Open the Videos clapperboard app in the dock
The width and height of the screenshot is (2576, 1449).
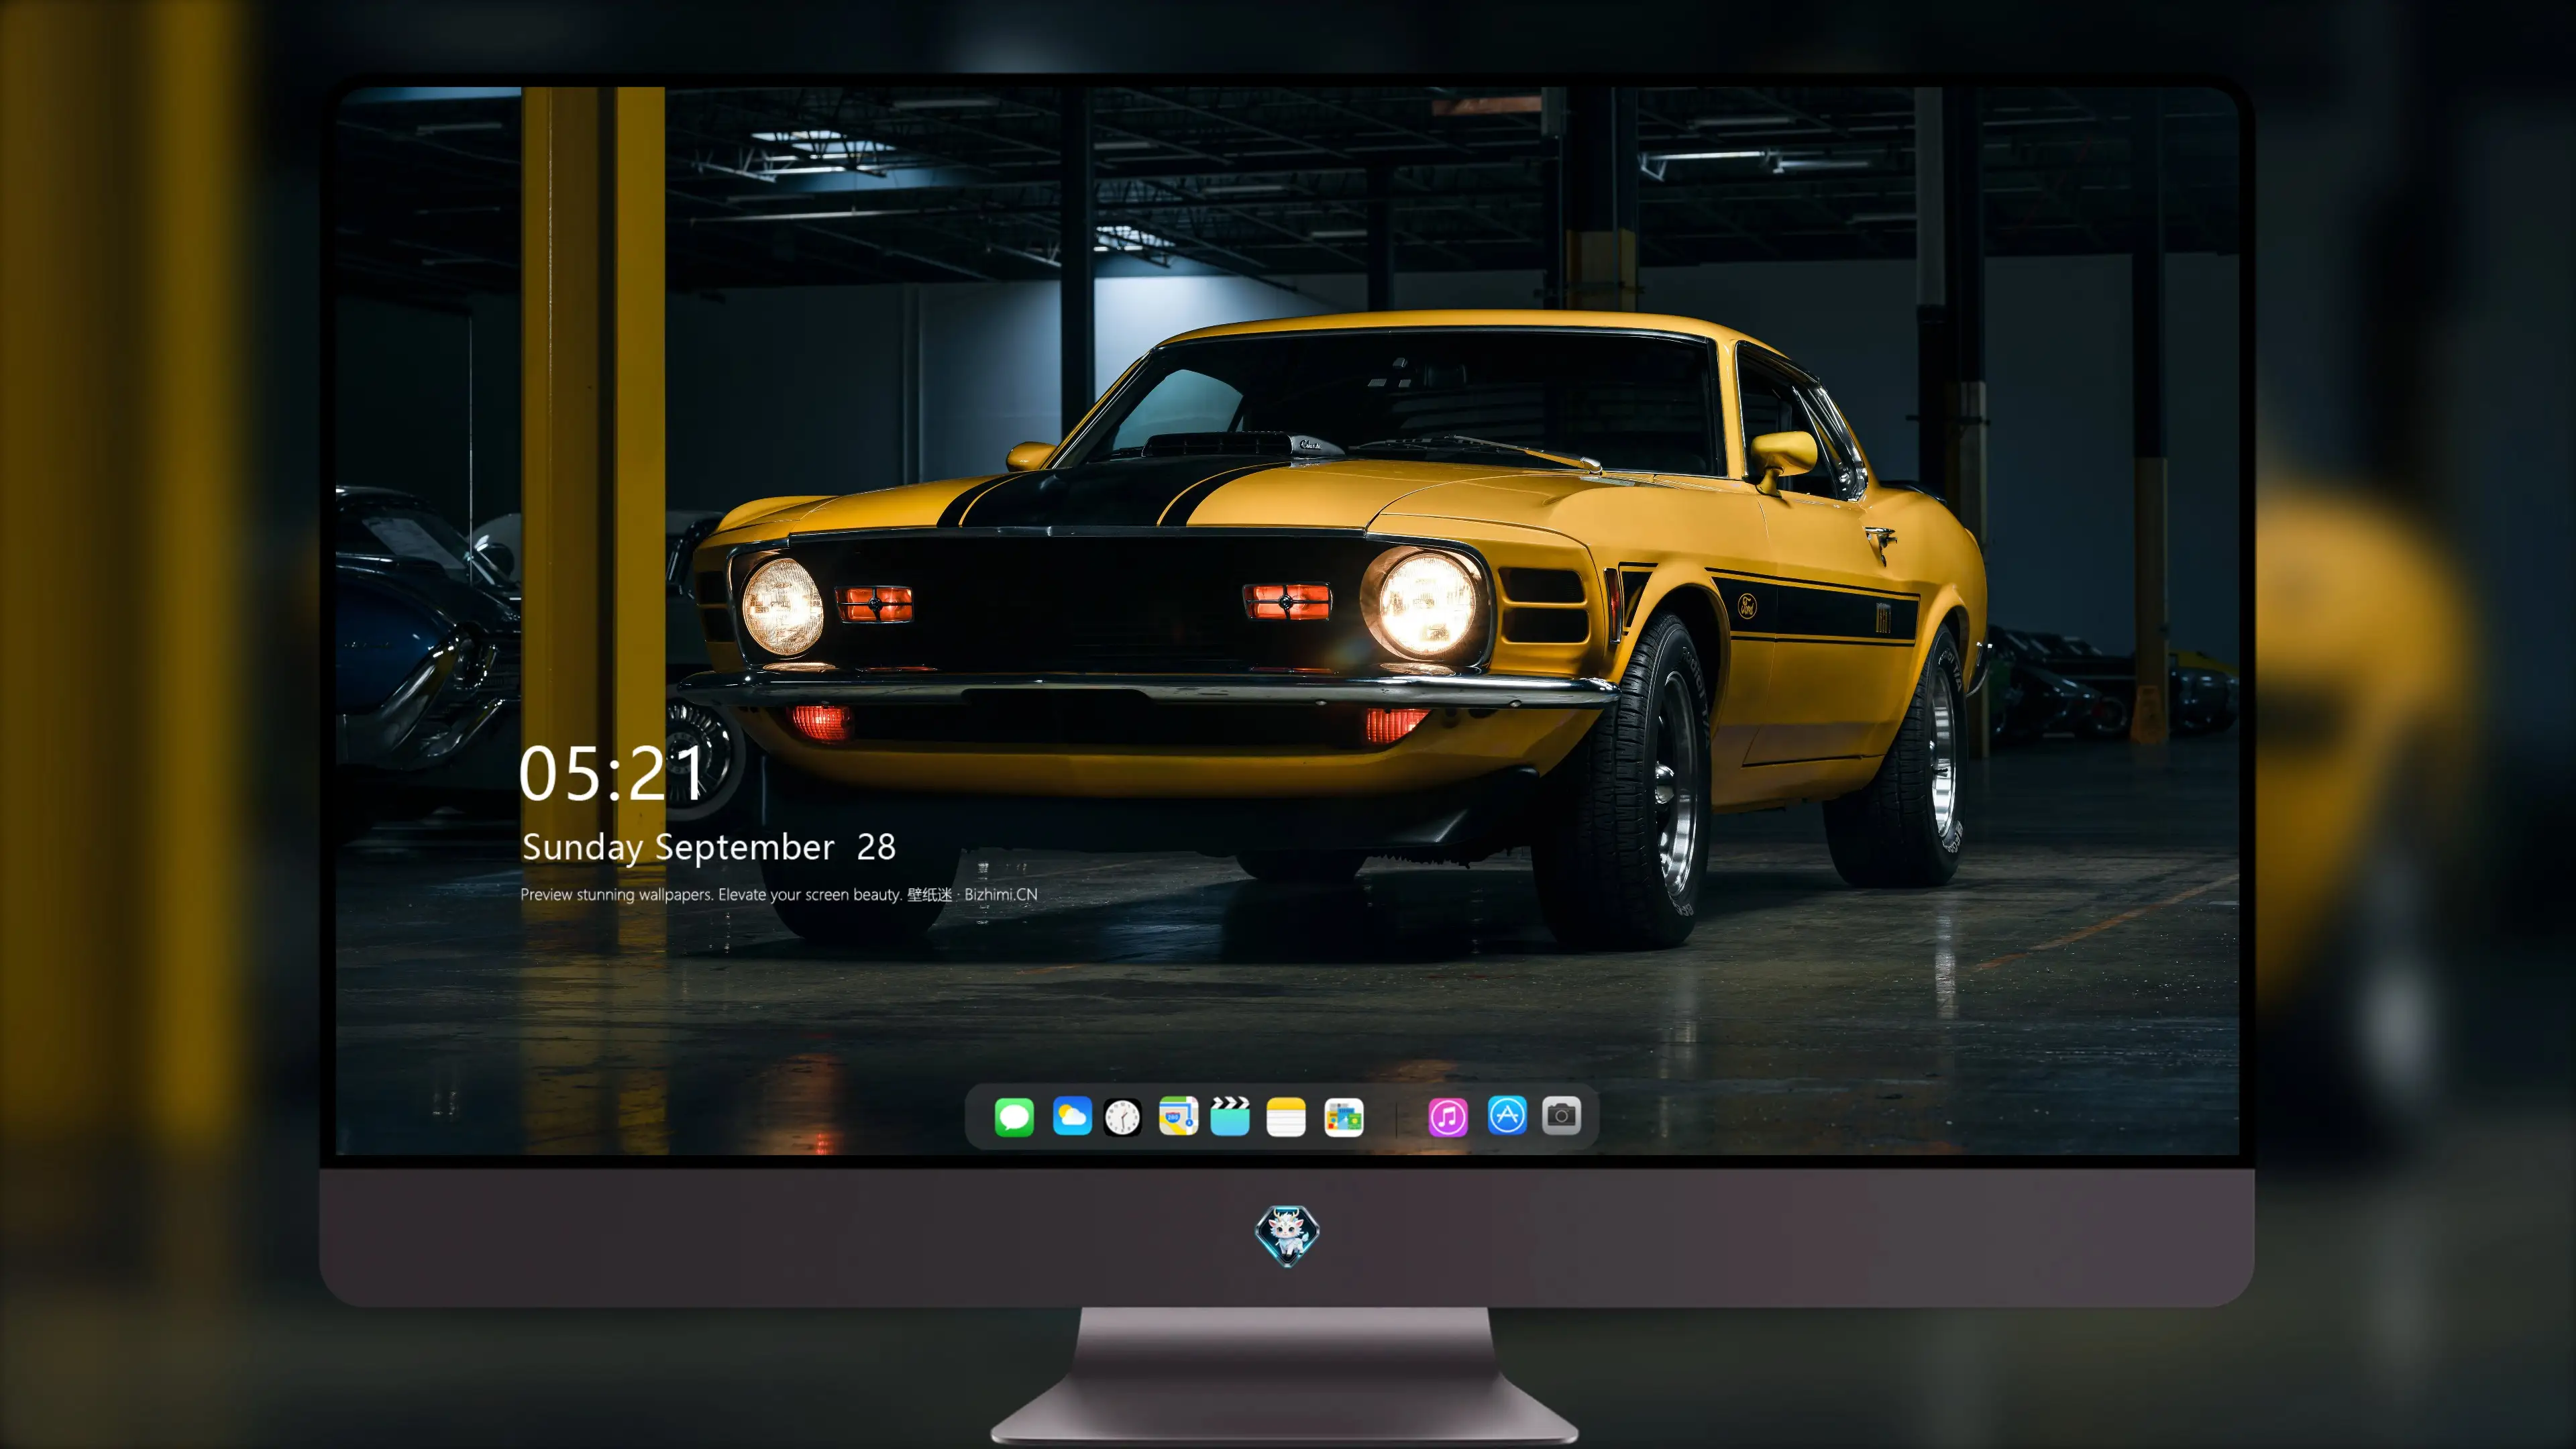point(1230,1116)
